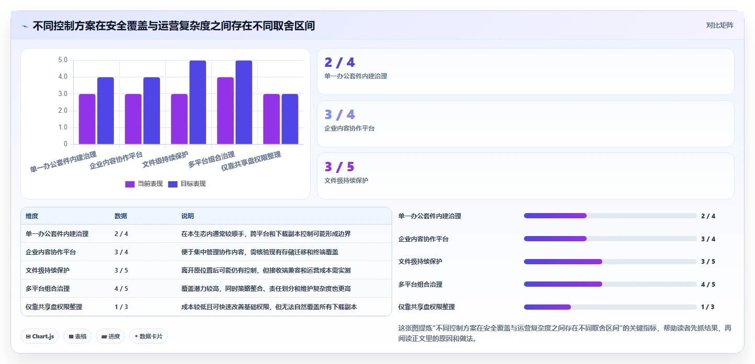Screen dimensions: 755x364
Task: Click the 数据卡片 chip
Action: (148, 336)
